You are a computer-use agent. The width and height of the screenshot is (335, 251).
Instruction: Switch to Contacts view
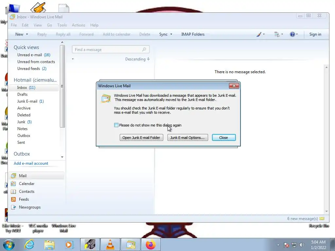click(26, 192)
